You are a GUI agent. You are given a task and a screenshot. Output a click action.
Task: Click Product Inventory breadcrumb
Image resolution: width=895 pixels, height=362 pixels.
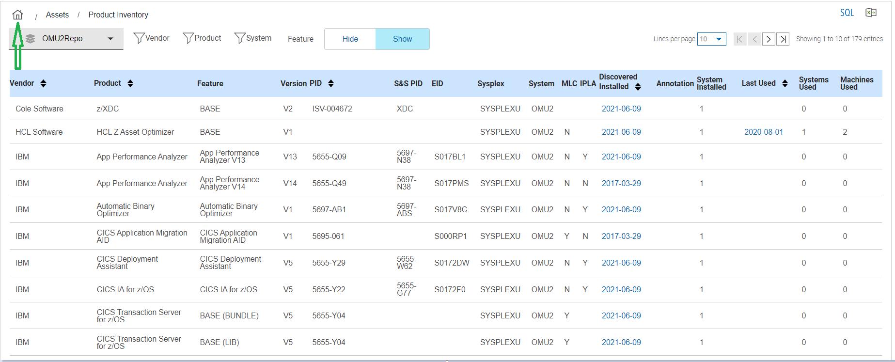click(118, 15)
